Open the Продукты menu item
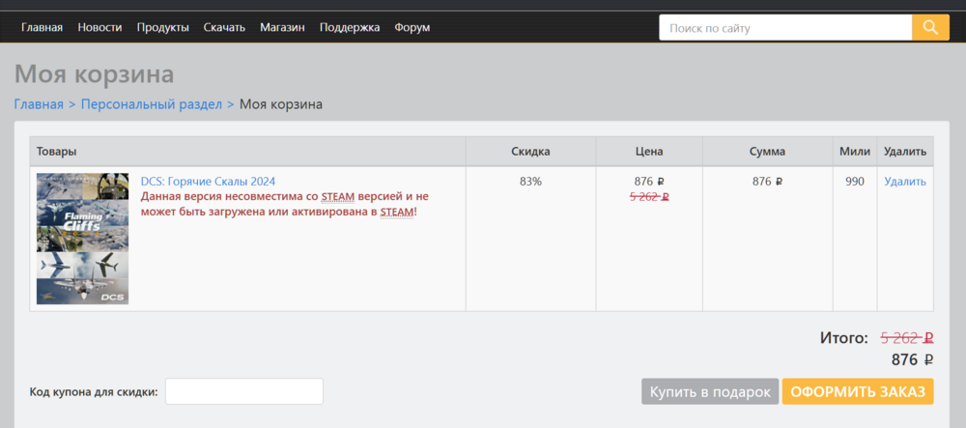Image resolution: width=966 pixels, height=428 pixels. 162,27
